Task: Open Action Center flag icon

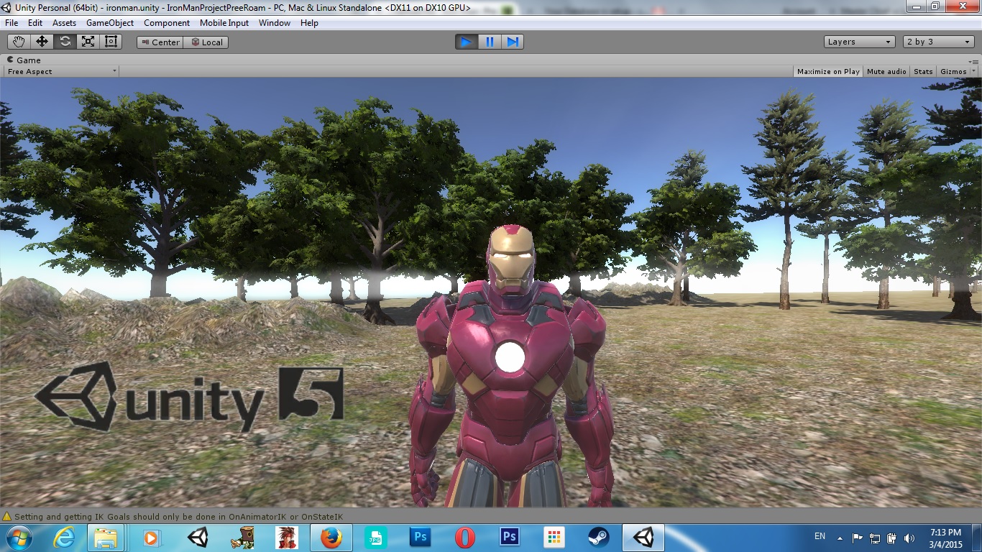Action: (x=857, y=537)
